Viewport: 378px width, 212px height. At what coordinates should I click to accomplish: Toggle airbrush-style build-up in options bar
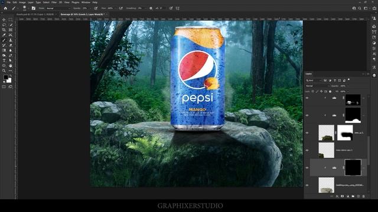tap(120, 8)
